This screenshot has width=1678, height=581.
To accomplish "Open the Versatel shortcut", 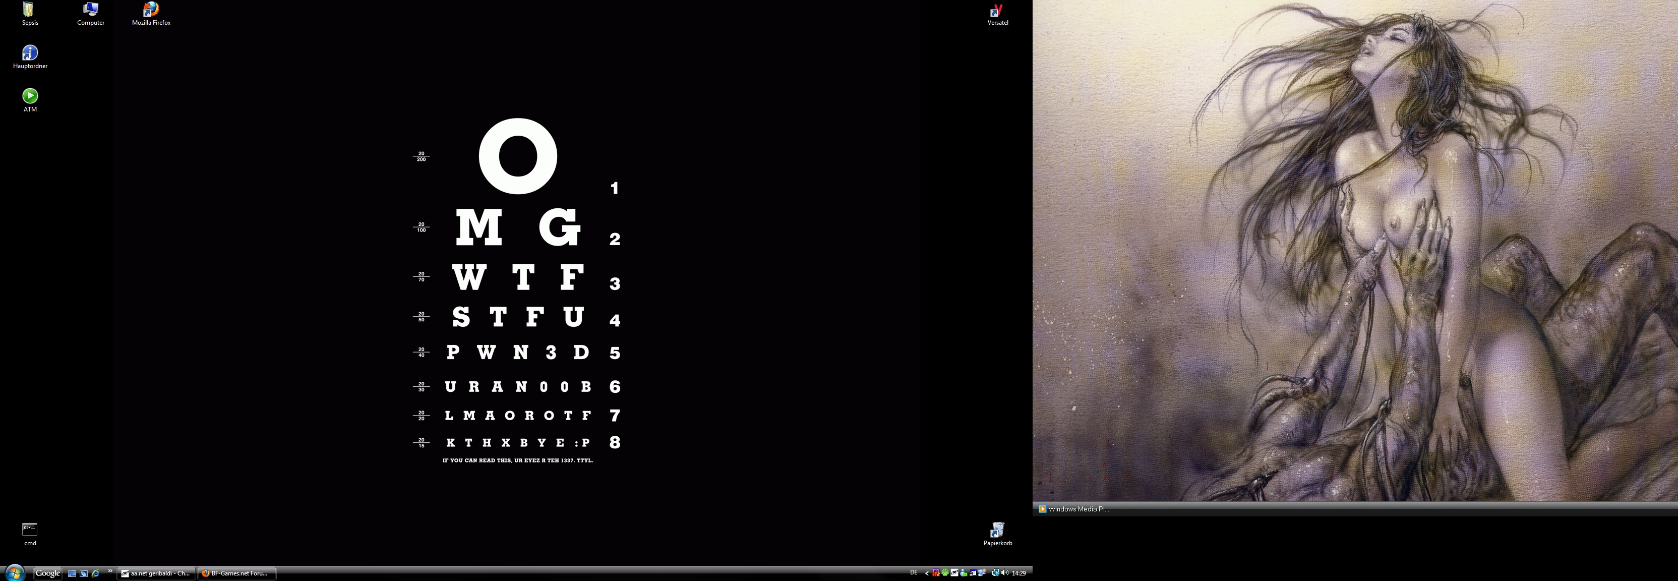I will (997, 14).
